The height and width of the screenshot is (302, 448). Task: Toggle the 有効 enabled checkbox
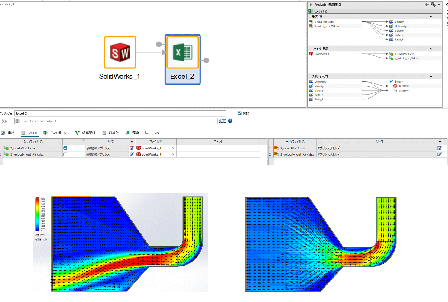click(239, 113)
